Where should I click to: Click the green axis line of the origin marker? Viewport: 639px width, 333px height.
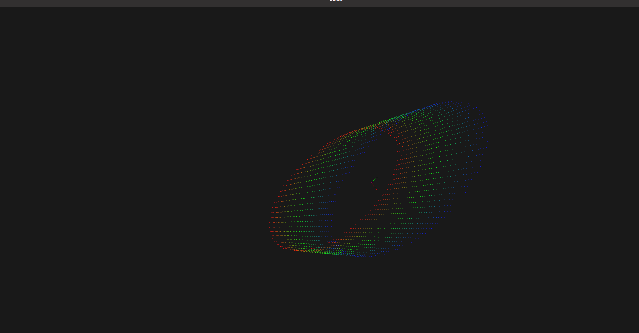375,179
